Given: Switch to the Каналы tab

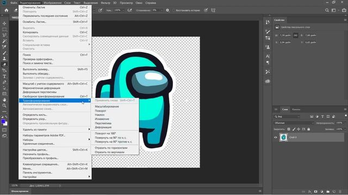Looking at the screenshot, I should (x=296, y=109).
